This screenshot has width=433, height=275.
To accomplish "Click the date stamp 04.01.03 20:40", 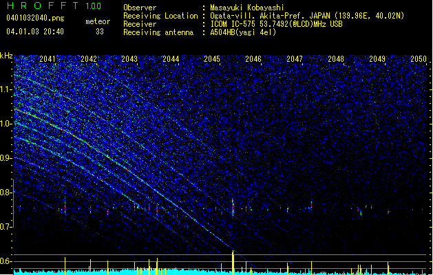I will click(35, 32).
